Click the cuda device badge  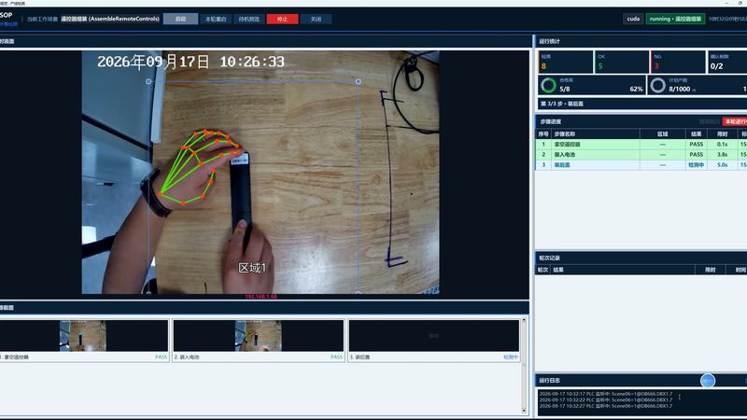coord(633,19)
